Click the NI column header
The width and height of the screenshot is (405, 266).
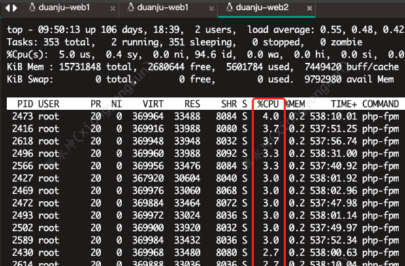116,104
